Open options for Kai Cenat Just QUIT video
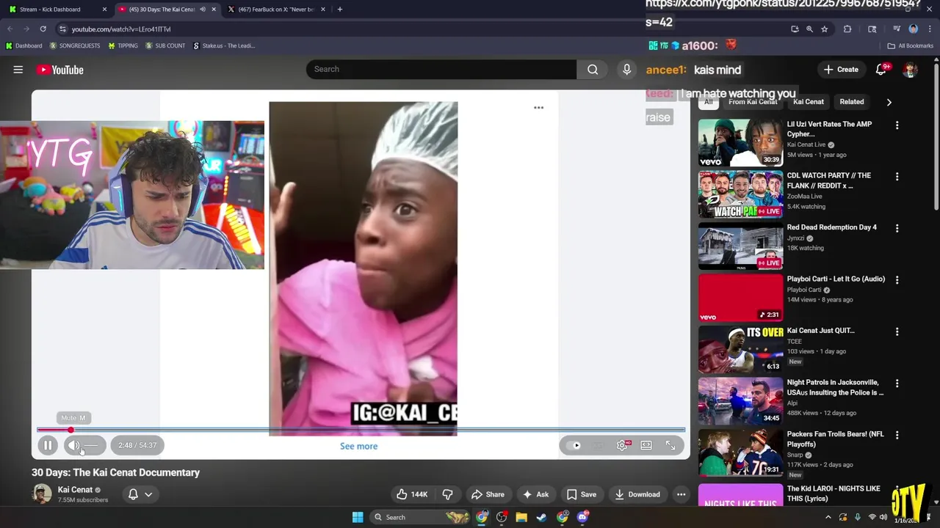This screenshot has width=940, height=528. click(x=897, y=331)
